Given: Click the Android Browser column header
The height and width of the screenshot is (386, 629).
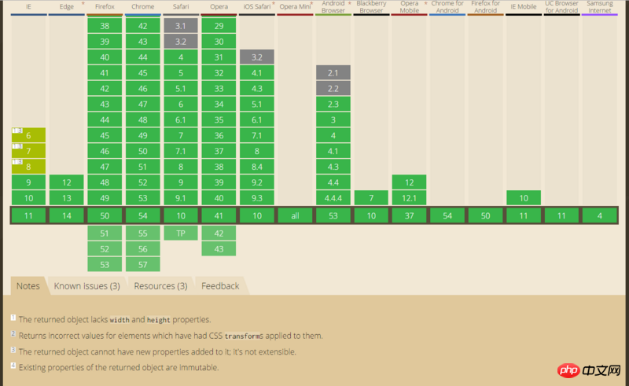Looking at the screenshot, I should [333, 7].
